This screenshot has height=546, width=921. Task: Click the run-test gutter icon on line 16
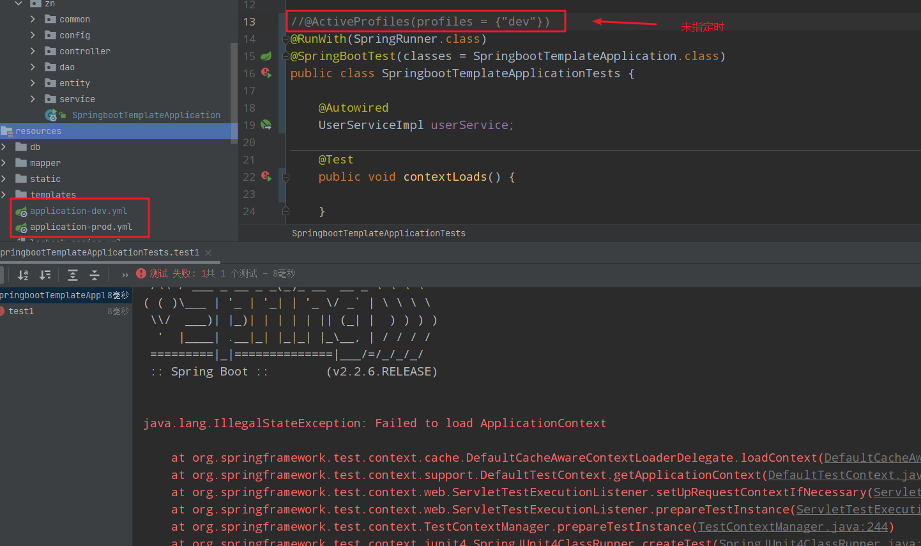(x=266, y=73)
